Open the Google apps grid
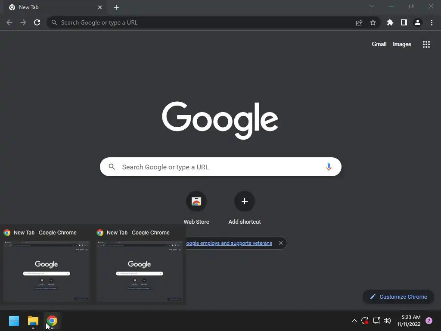The image size is (441, 331). coord(426,44)
